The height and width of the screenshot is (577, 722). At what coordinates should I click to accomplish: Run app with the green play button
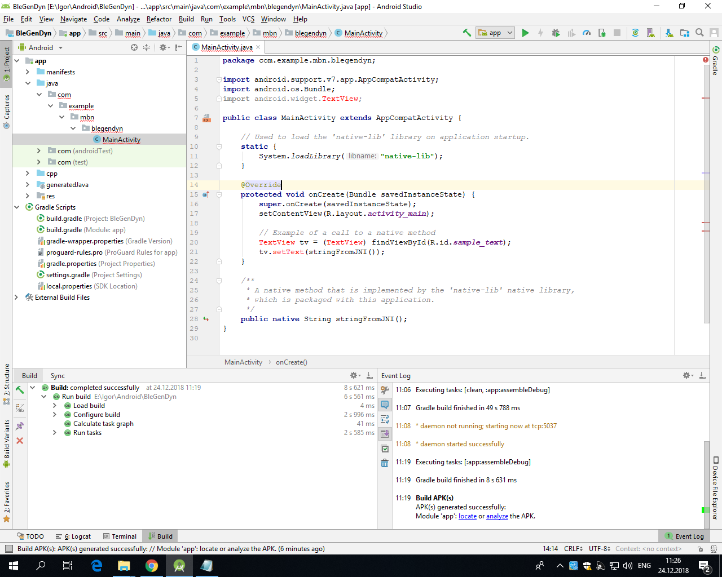coord(525,33)
